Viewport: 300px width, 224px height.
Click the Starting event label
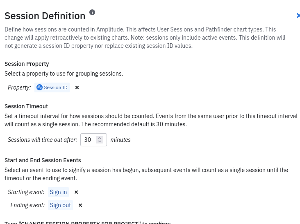[x=26, y=192]
